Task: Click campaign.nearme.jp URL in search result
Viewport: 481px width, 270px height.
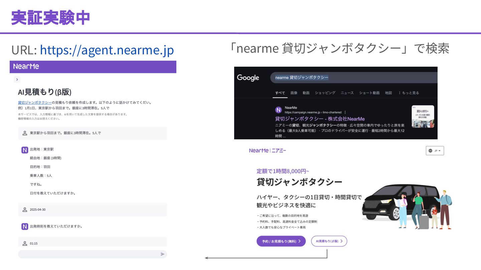Action: (x=313, y=112)
